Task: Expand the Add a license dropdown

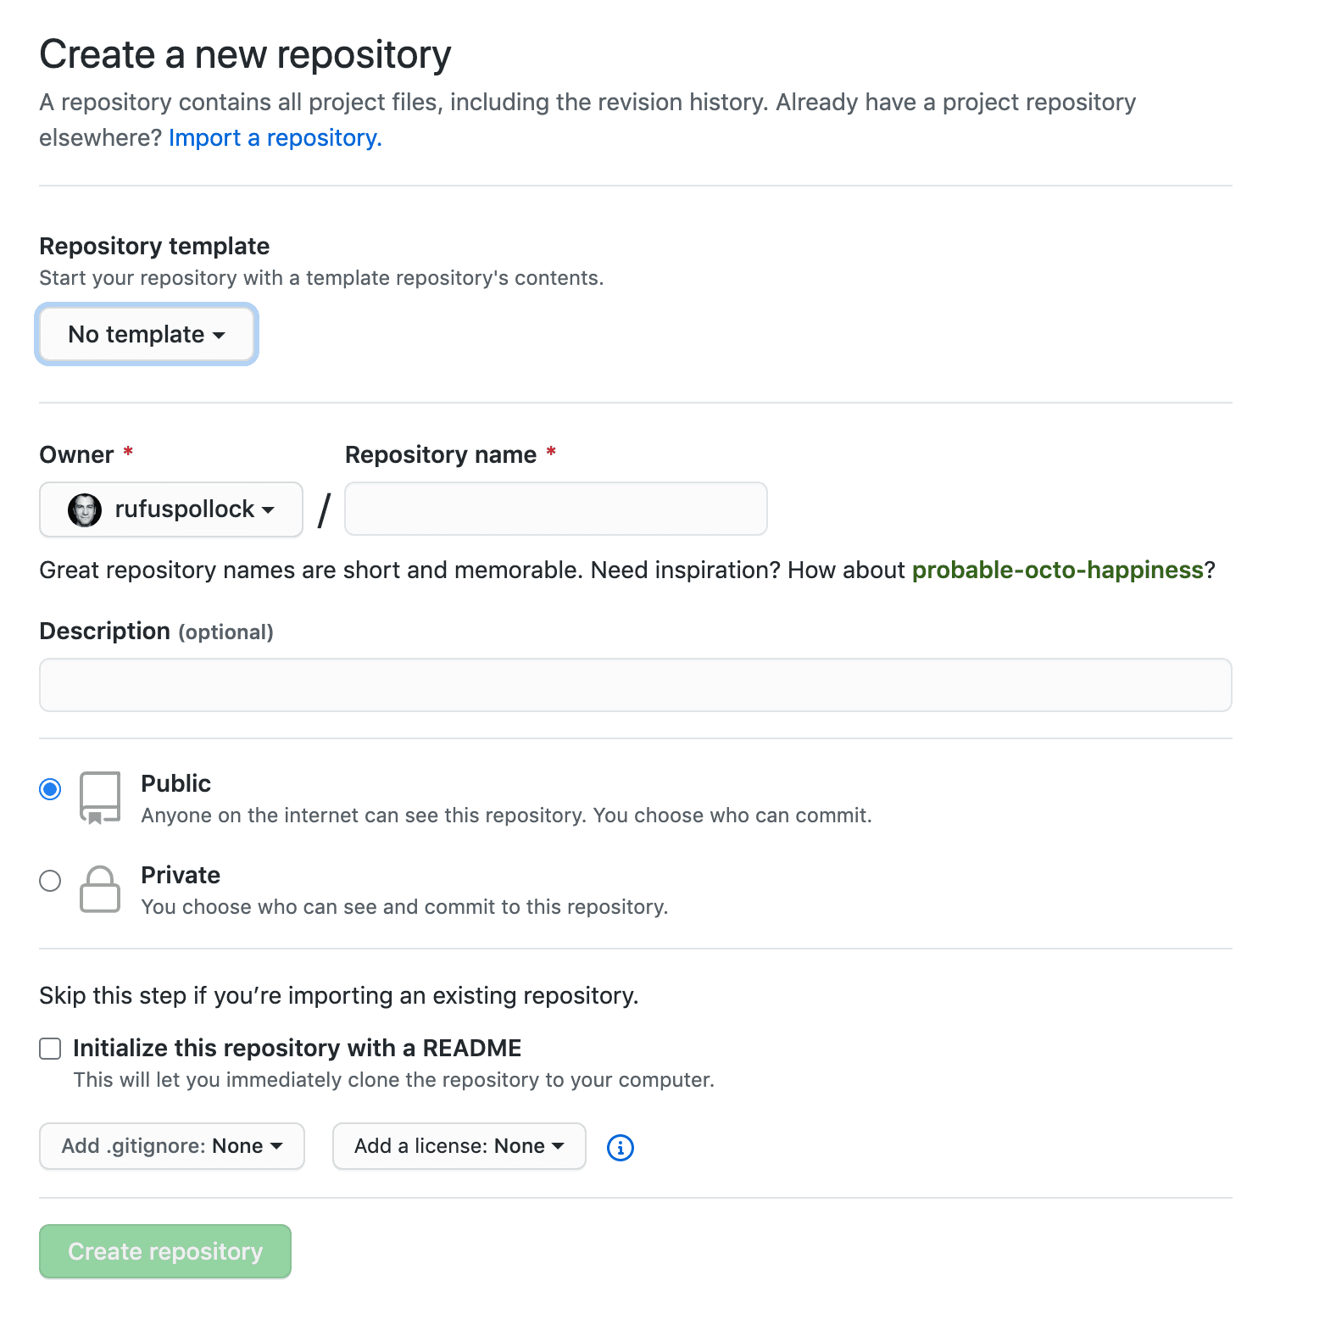Action: [459, 1146]
